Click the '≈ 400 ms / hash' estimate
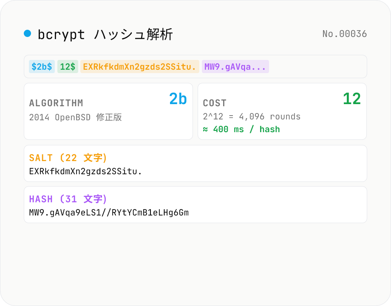This screenshot has height=306, width=391. click(x=241, y=129)
